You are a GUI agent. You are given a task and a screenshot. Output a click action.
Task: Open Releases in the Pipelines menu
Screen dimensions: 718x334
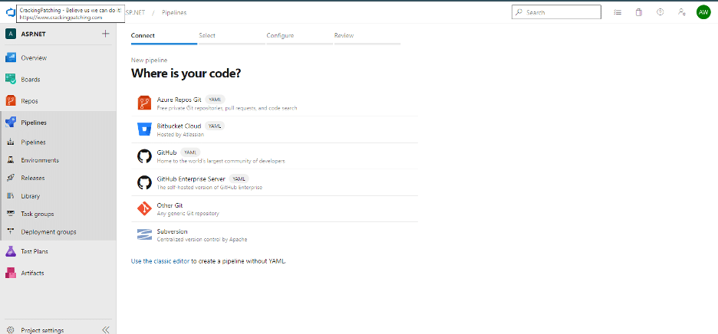tap(33, 178)
